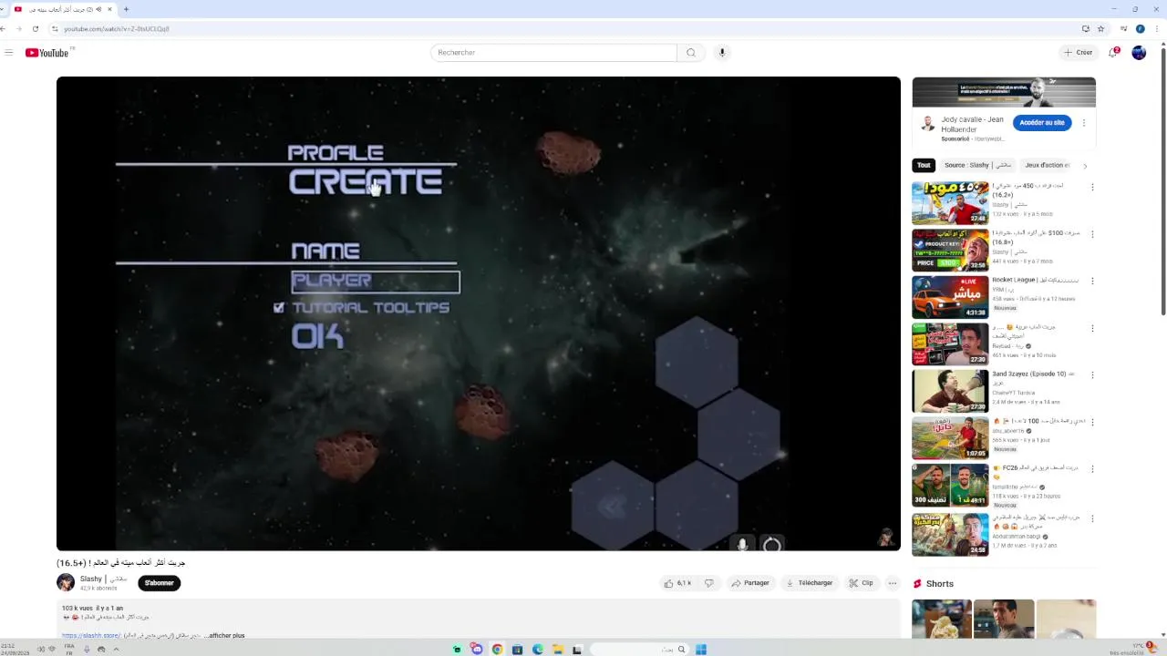This screenshot has height=656, width=1167.
Task: Click the Télécharger download button
Action: (810, 583)
